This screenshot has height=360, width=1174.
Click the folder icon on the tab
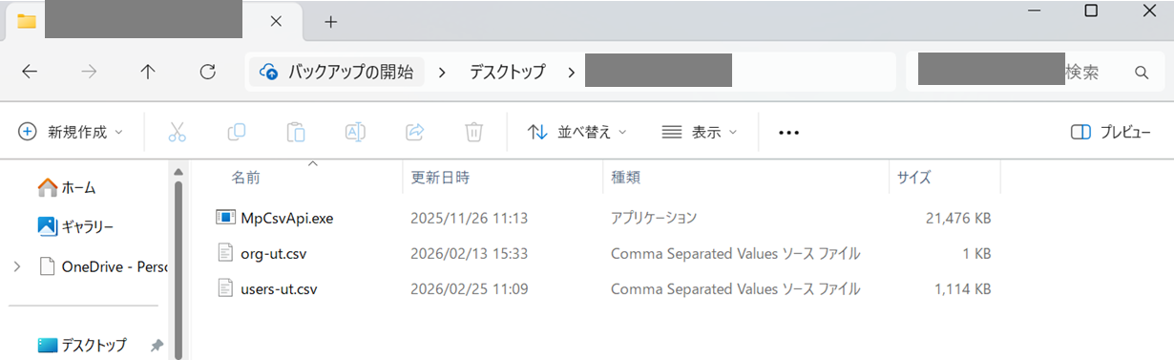(27, 21)
